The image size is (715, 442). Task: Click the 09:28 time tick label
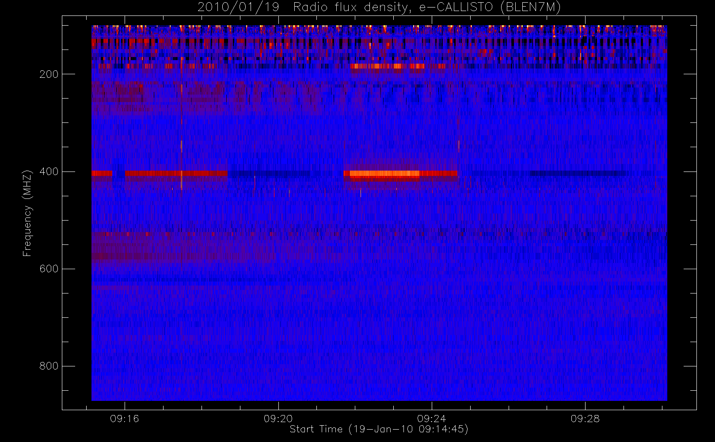(x=585, y=419)
